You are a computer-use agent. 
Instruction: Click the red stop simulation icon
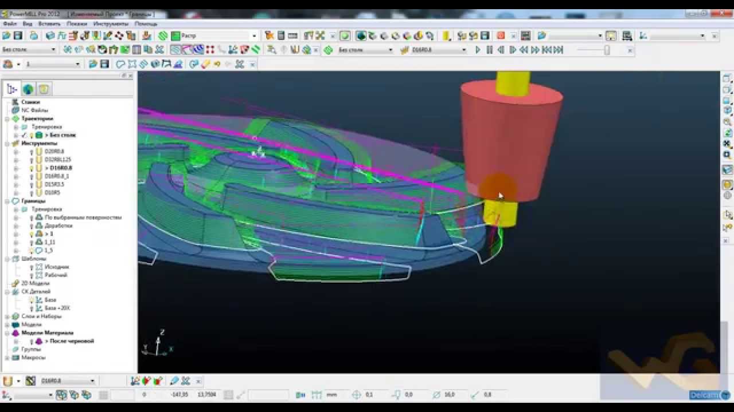tap(501, 35)
